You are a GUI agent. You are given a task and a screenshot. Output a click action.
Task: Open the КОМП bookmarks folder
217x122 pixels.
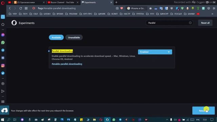(113, 14)
